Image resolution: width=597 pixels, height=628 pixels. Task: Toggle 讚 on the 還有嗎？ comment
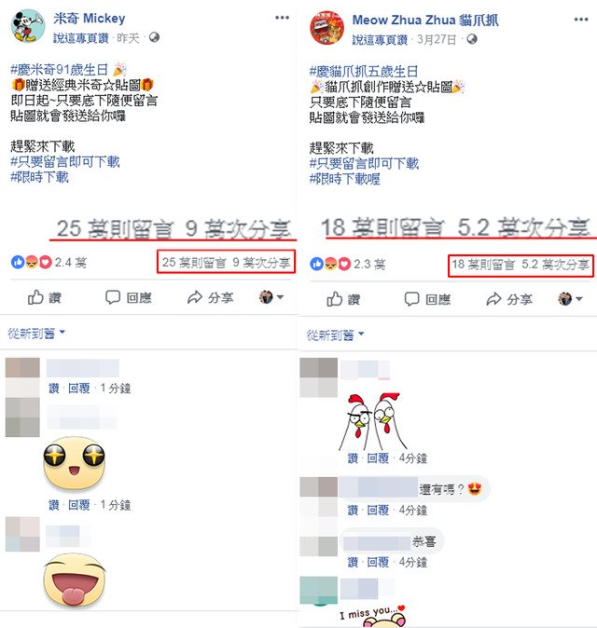[x=353, y=510]
